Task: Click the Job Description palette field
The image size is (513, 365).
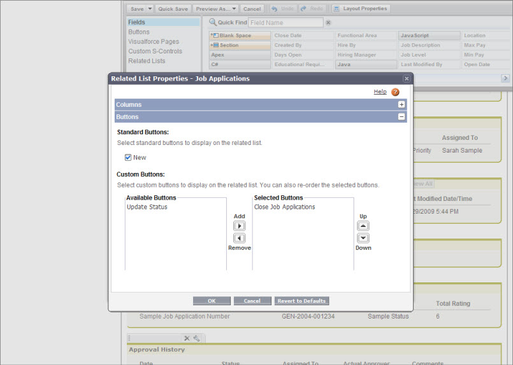Action: coord(429,45)
